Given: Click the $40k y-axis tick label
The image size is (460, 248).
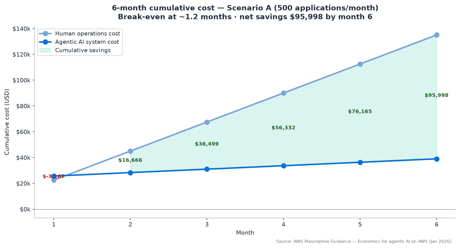Looking at the screenshot, I should pyautogui.click(x=23, y=158).
